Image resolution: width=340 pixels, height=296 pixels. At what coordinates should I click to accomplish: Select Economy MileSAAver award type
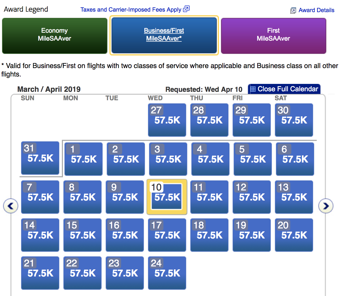pos(55,36)
